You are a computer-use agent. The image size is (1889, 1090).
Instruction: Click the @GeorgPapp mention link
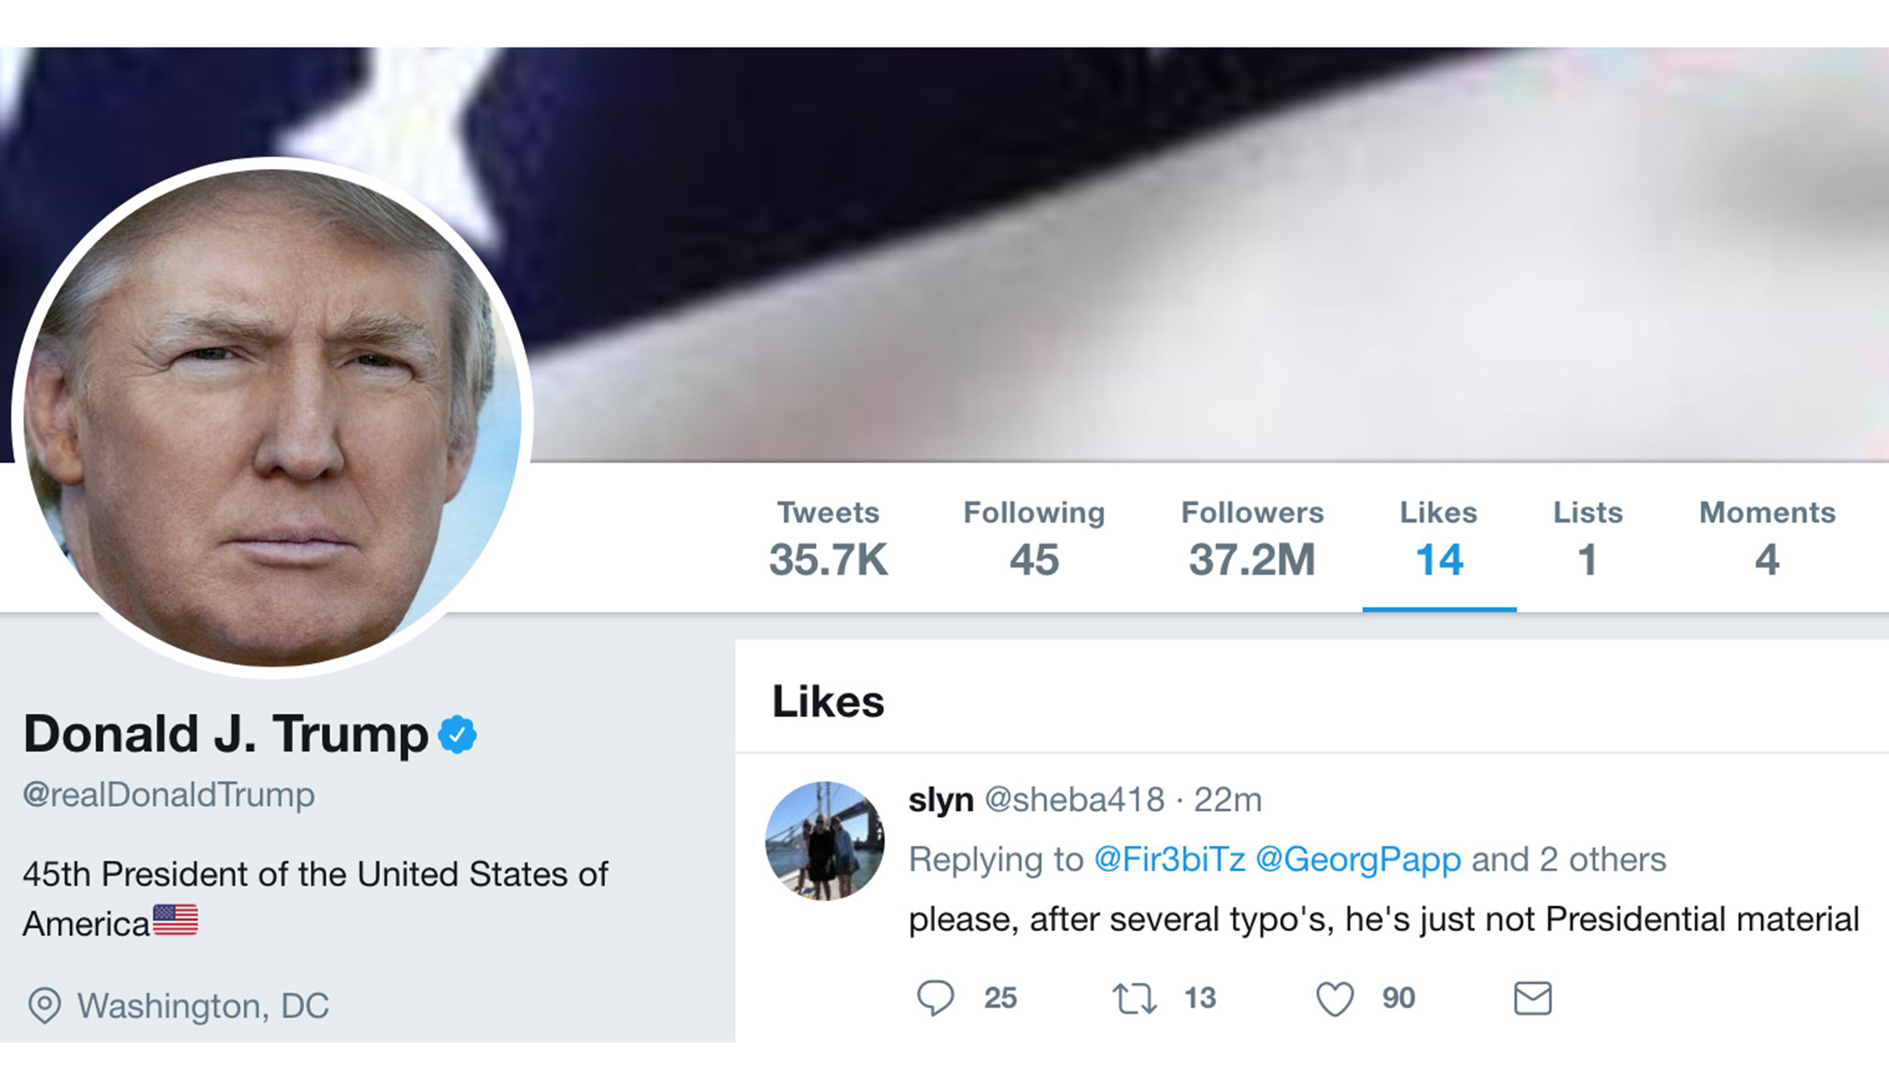pos(1358,860)
